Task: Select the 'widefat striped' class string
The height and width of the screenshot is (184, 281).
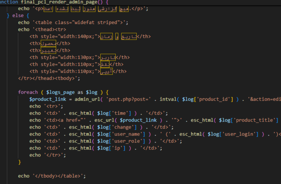Action: point(96,22)
